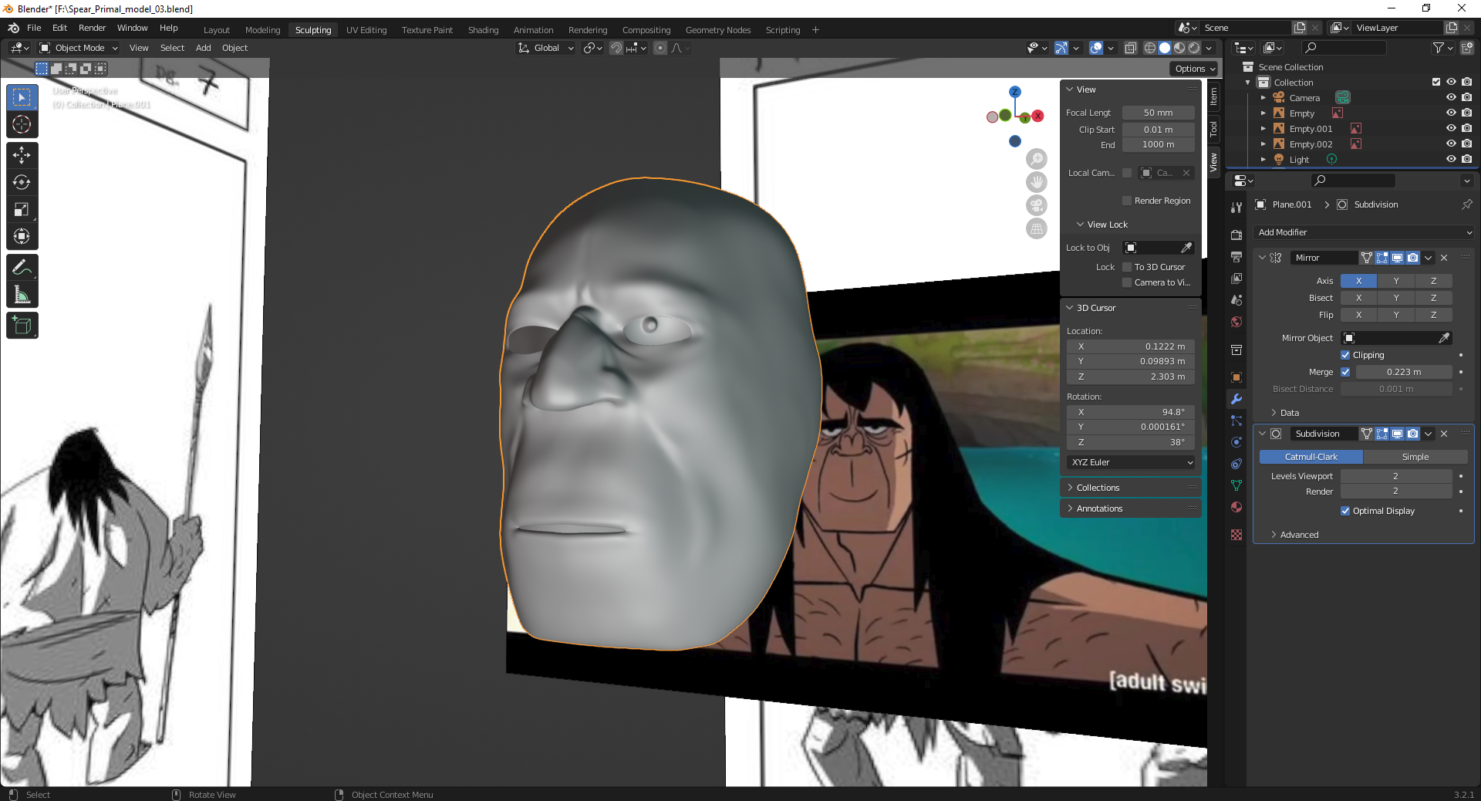Open the Modifiers wrench tab
Screen dimensions: 1481x801
[1236, 399]
